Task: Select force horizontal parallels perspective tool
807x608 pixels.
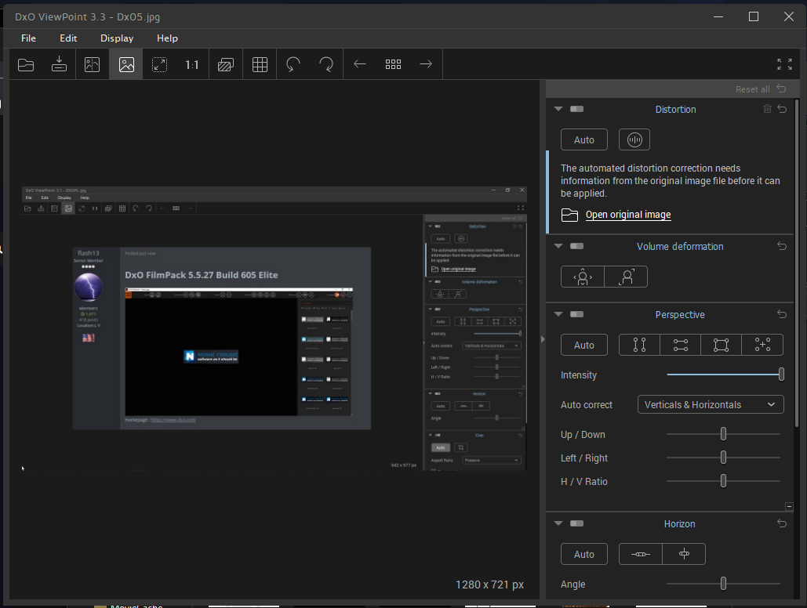Action: tap(681, 345)
